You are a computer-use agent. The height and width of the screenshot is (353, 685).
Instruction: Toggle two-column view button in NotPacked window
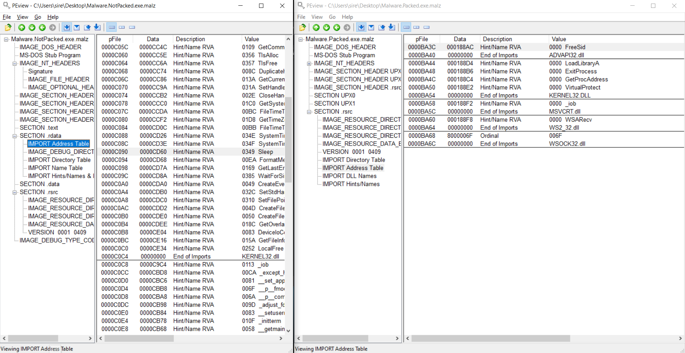click(122, 28)
